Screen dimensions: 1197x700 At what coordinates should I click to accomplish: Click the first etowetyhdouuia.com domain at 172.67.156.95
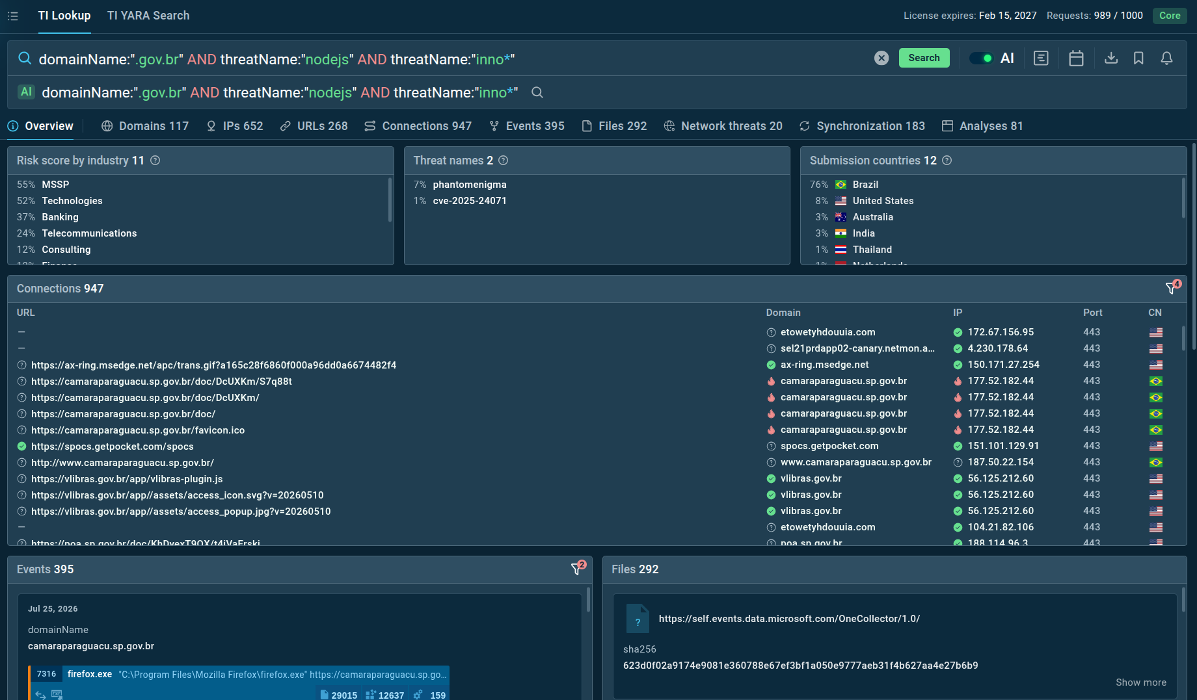(x=827, y=332)
